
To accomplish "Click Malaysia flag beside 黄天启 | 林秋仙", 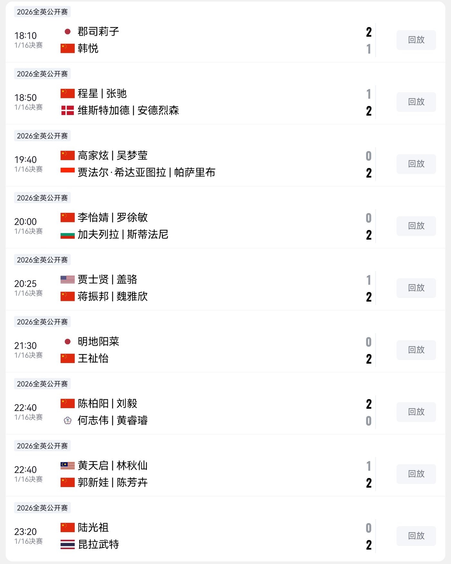I will [68, 465].
